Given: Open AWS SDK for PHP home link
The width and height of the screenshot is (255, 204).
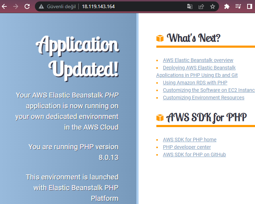Looking at the screenshot, I should pos(189,140).
